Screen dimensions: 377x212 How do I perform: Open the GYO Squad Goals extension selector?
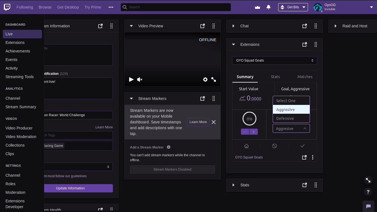[x=275, y=60]
